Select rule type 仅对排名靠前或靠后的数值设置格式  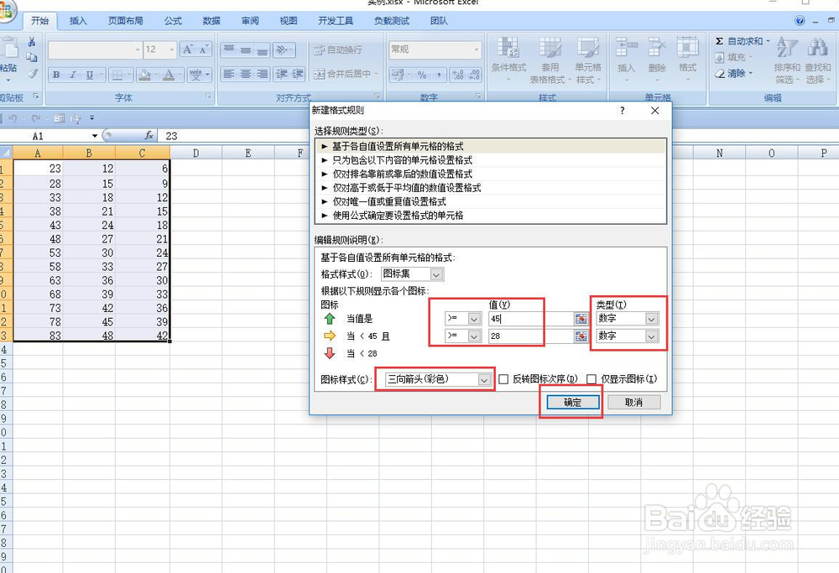[491, 174]
